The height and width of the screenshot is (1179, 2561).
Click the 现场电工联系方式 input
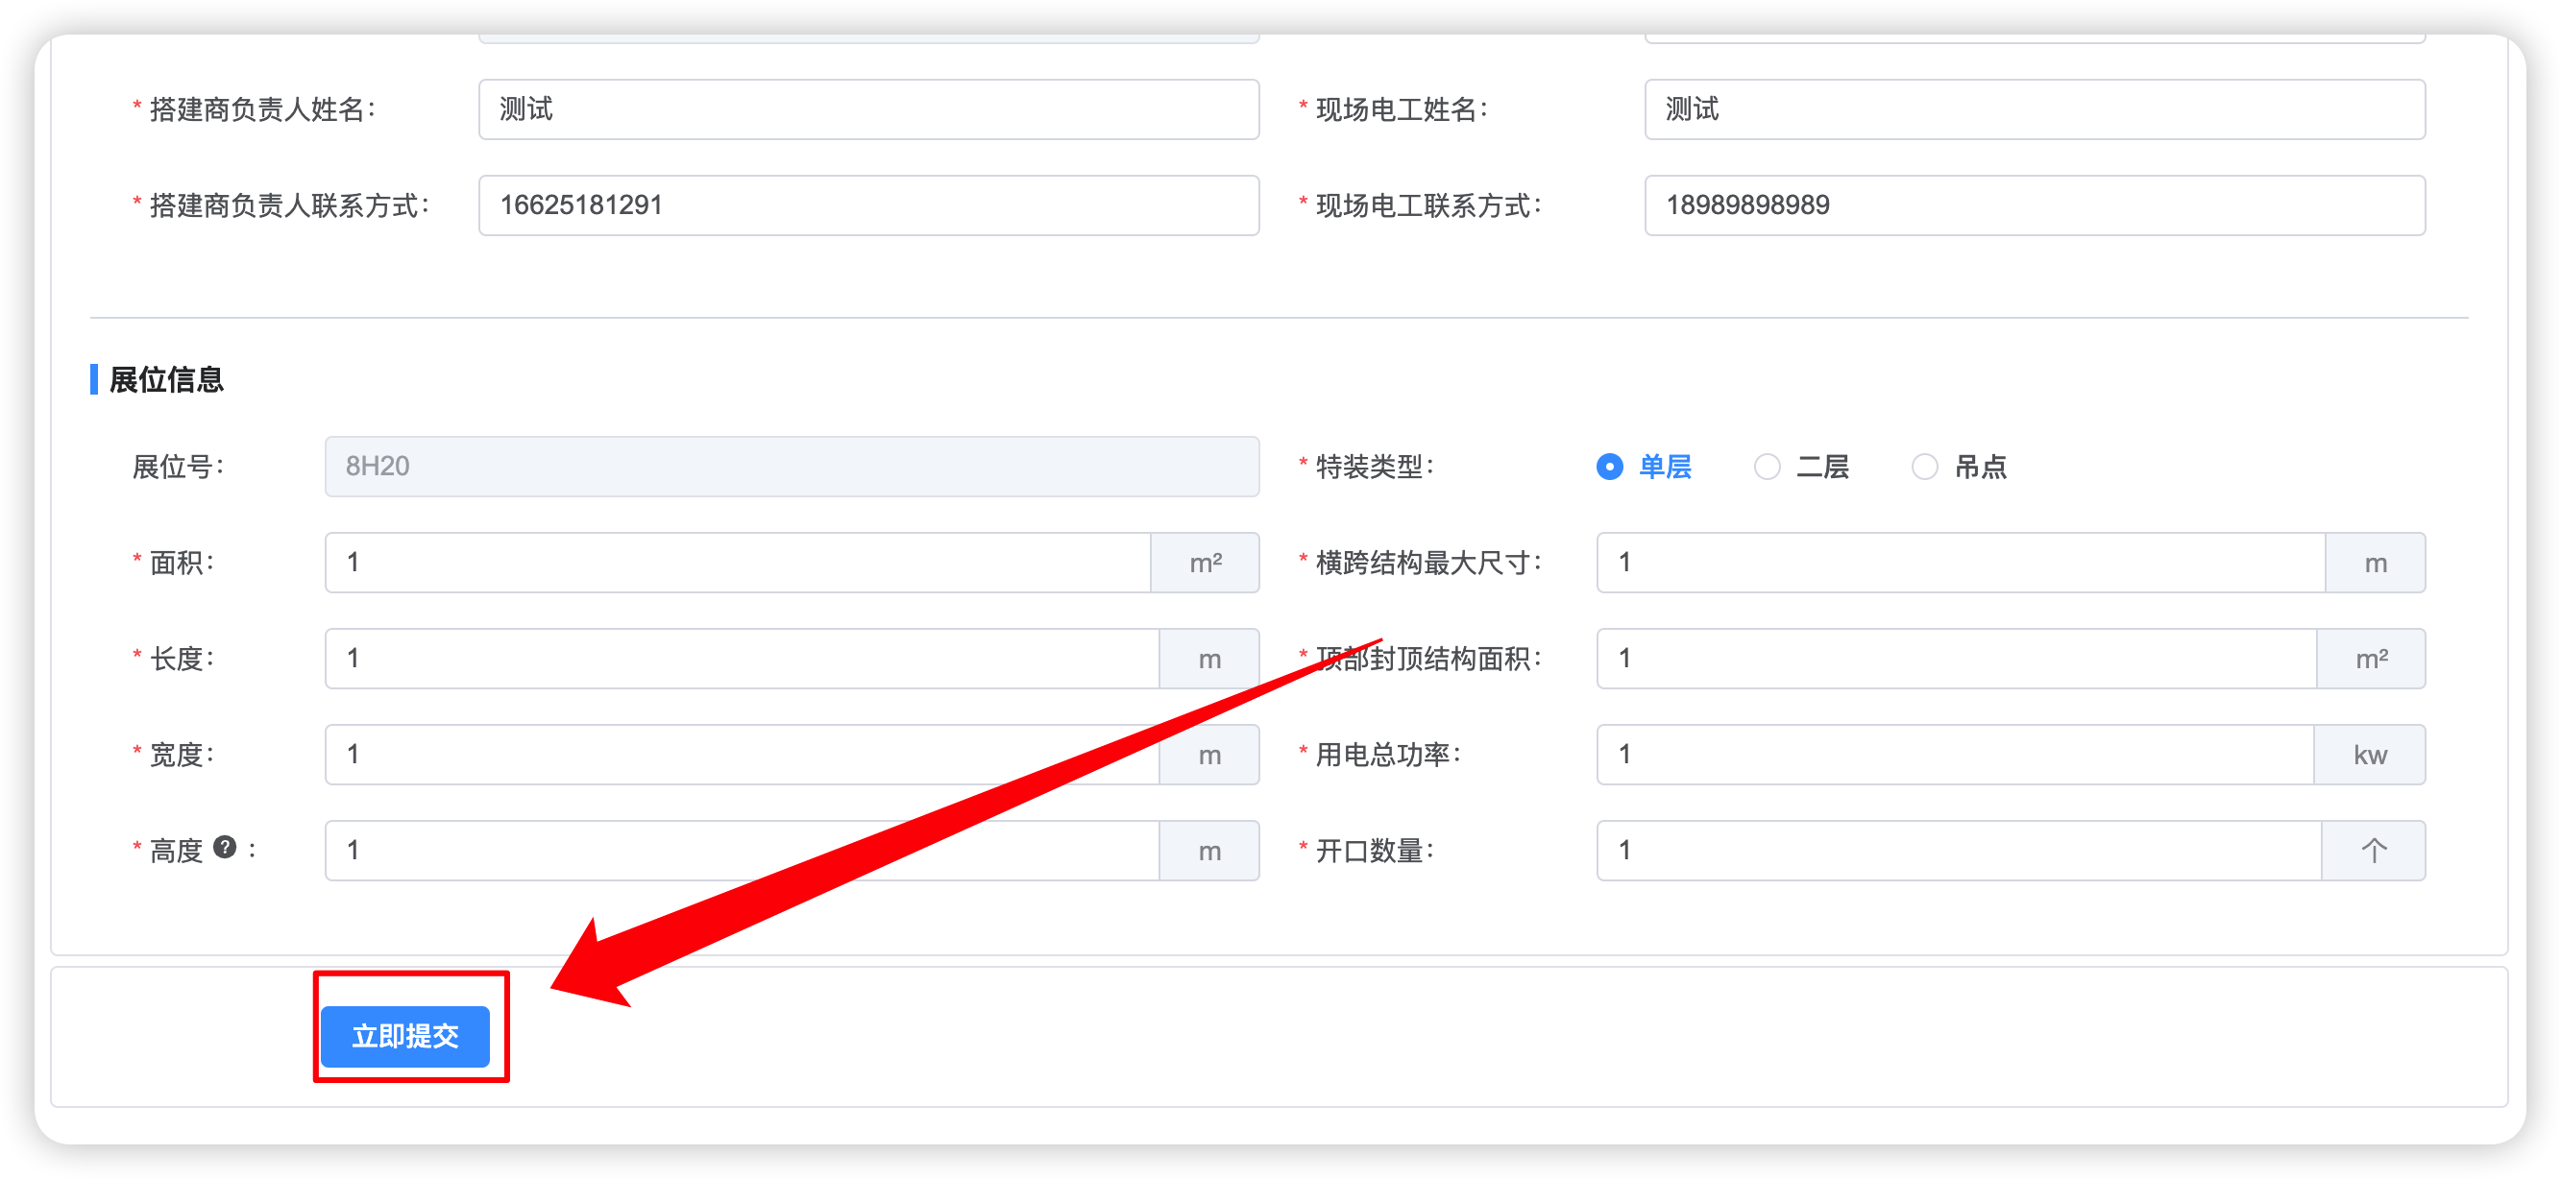pyautogui.click(x=2034, y=205)
